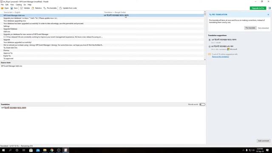
Task: Open the View menu
Action: click(x=12, y=5)
